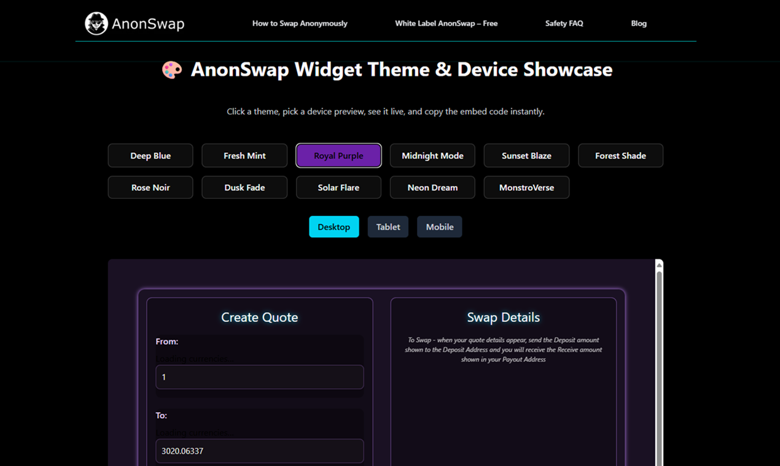
Task: Click the palette emoji in the heading
Action: [x=172, y=69]
